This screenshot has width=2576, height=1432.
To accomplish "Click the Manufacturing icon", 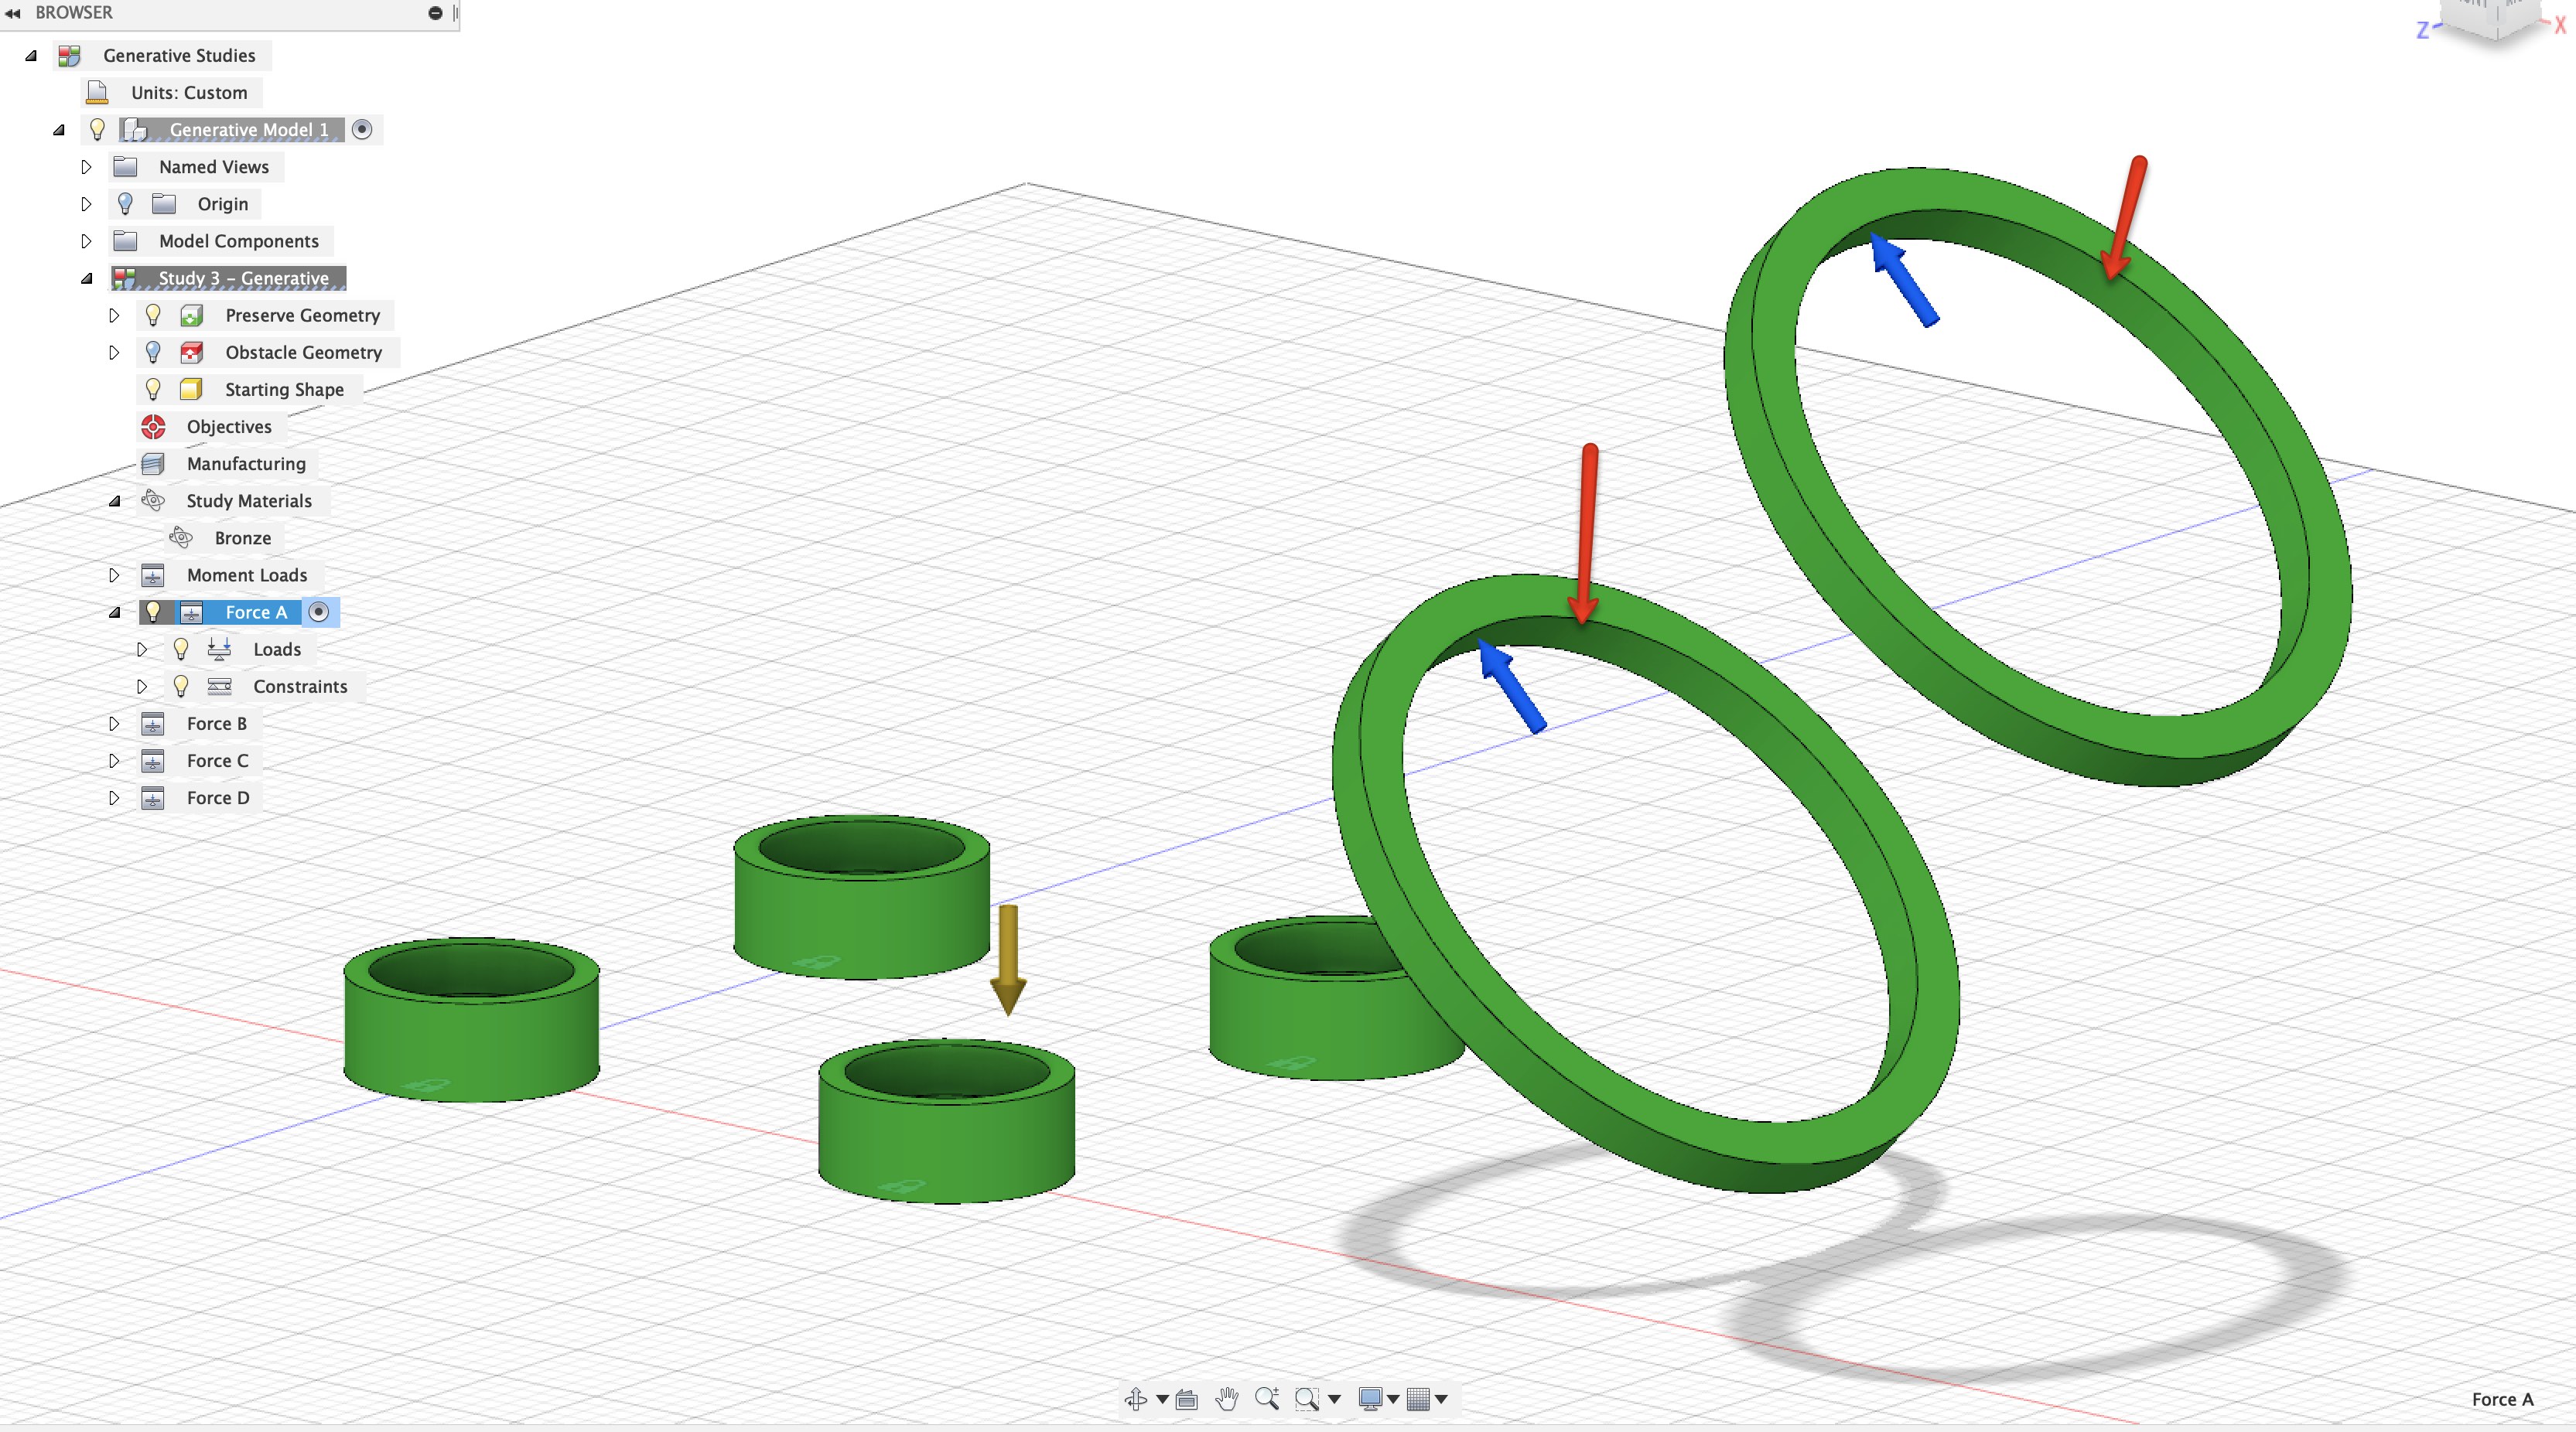I will pos(155,462).
